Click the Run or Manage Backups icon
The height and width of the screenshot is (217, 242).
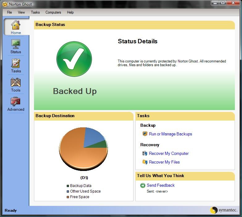tap(145, 134)
